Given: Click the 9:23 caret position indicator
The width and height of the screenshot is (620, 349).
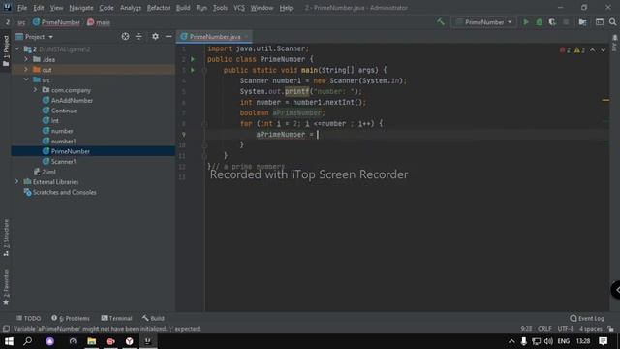Looking at the screenshot, I should [526, 329].
